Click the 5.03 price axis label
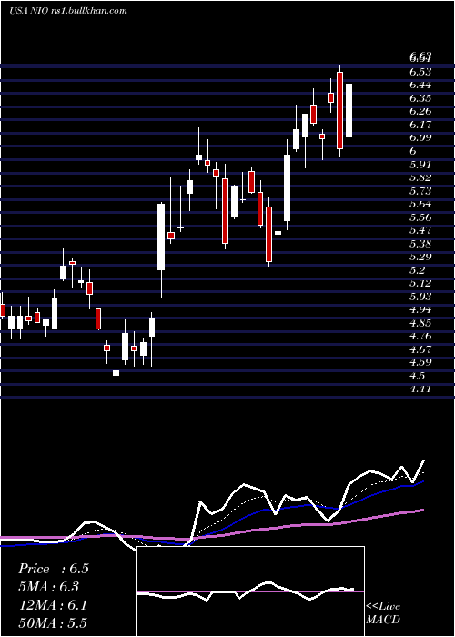 tap(420, 297)
